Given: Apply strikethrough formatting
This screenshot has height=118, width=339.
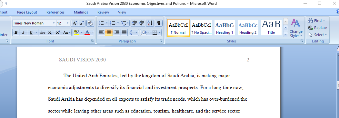Looking at the screenshot, I should tap(43, 32).
